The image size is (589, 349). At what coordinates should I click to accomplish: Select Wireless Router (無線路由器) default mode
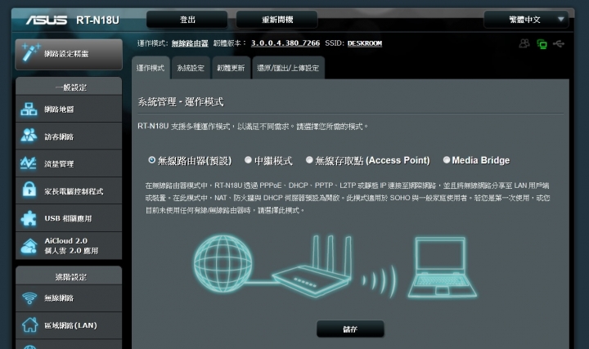tap(152, 160)
